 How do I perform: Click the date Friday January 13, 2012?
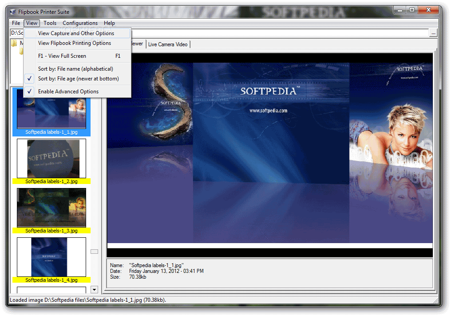coord(166,271)
